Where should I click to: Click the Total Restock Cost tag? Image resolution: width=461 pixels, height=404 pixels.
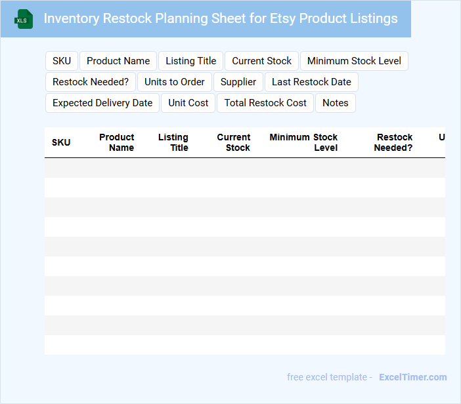265,103
